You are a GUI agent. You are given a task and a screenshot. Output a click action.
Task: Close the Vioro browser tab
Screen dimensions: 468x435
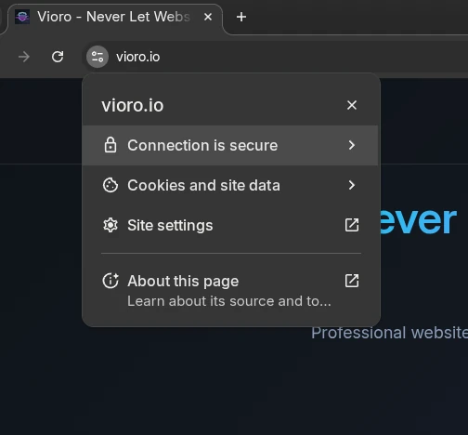point(208,17)
